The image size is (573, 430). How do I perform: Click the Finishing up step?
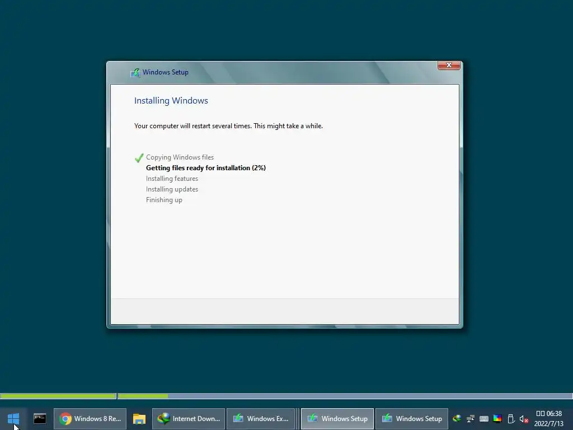click(x=164, y=200)
